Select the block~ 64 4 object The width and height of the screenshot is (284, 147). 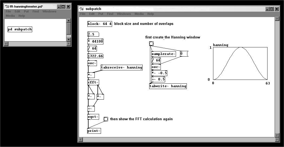(x=100, y=24)
